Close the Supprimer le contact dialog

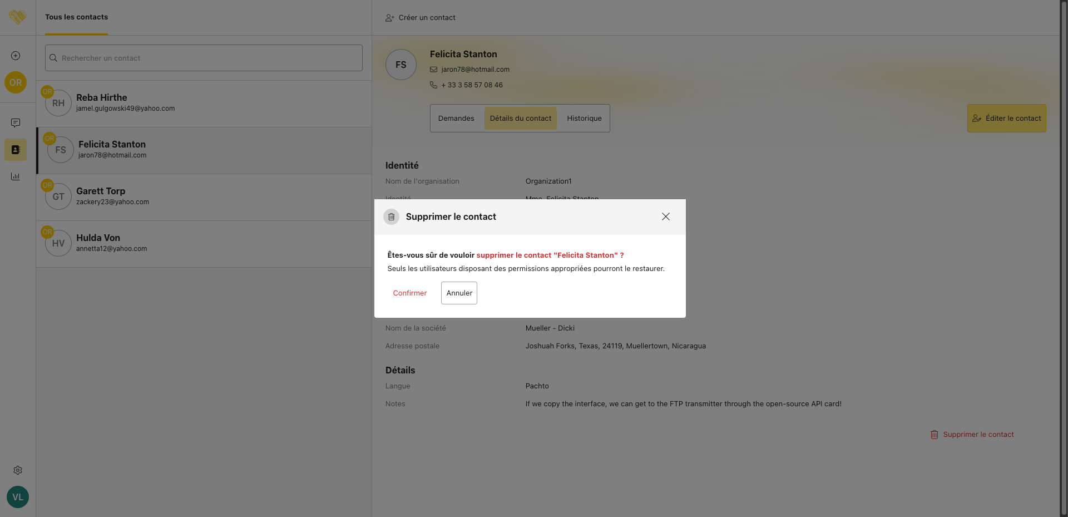[x=665, y=216]
